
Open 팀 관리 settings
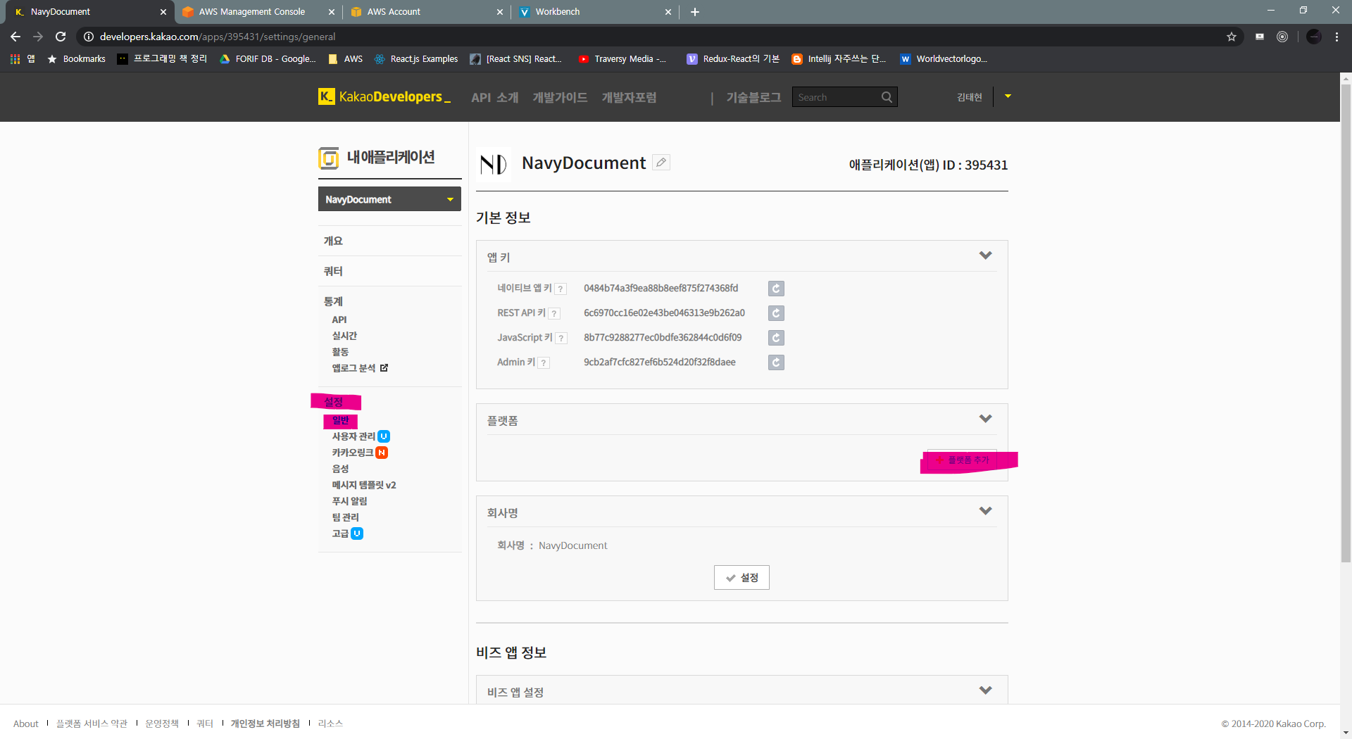345,517
